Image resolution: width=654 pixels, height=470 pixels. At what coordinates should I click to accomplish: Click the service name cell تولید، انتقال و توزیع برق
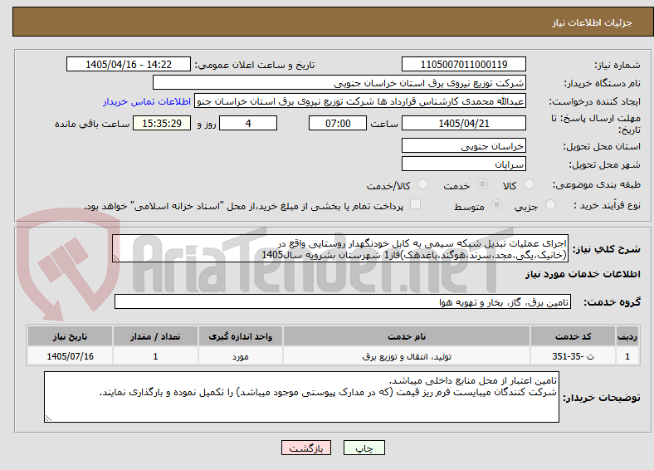point(406,356)
